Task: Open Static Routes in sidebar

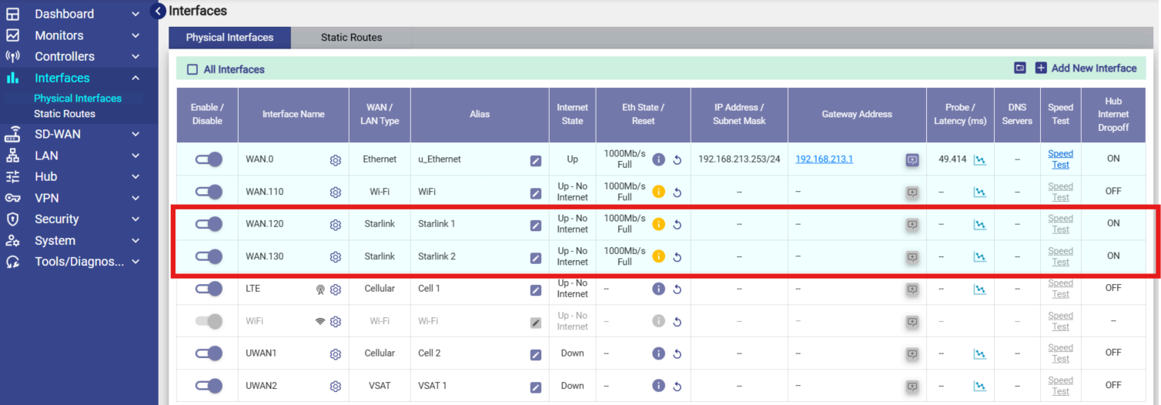Action: pyautogui.click(x=65, y=114)
